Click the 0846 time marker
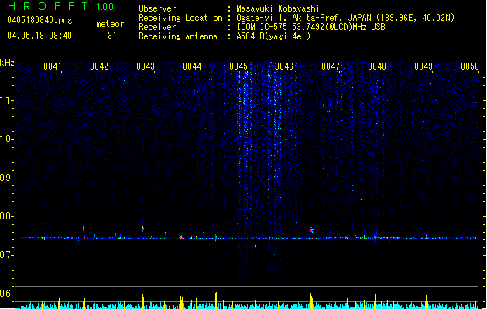The width and height of the screenshot is (487, 309). (x=284, y=66)
